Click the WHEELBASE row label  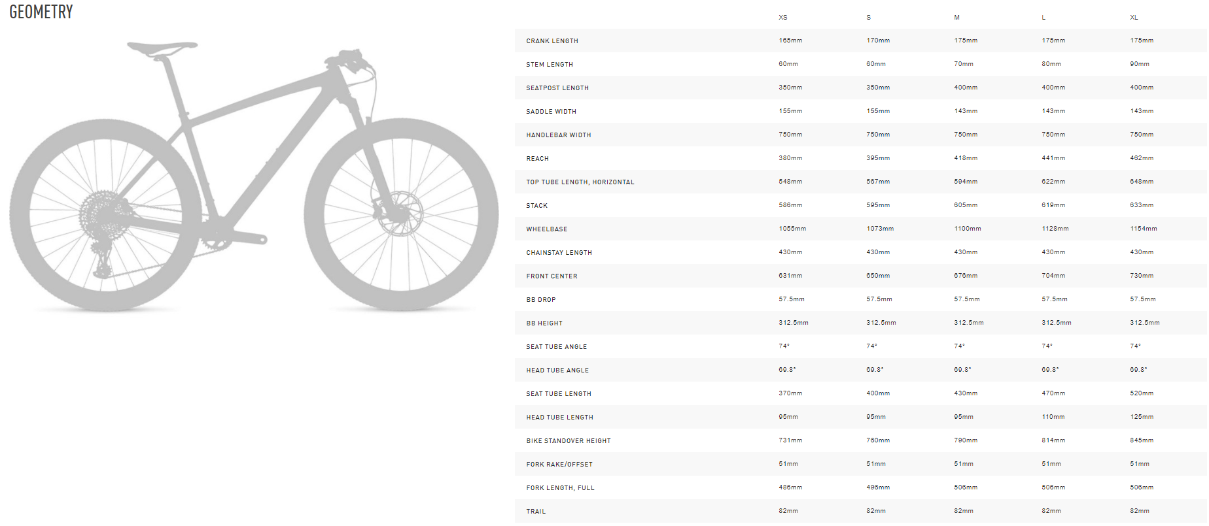pos(546,229)
